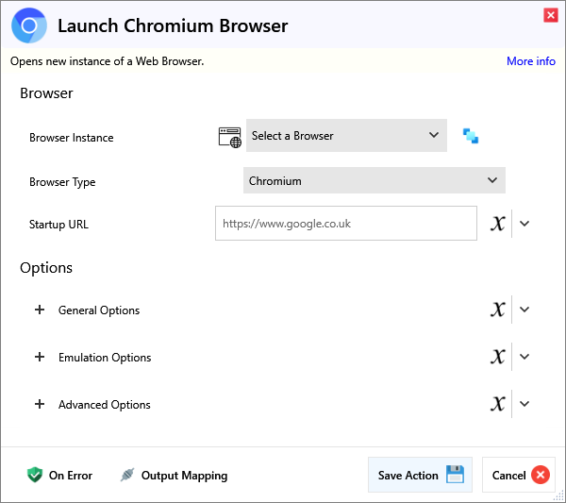Open Output Mapping settings
566x503 pixels.
click(174, 476)
